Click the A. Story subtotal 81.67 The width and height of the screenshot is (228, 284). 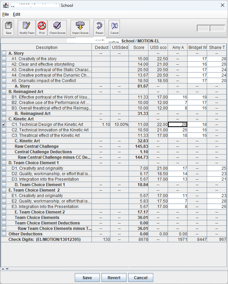tap(139, 86)
